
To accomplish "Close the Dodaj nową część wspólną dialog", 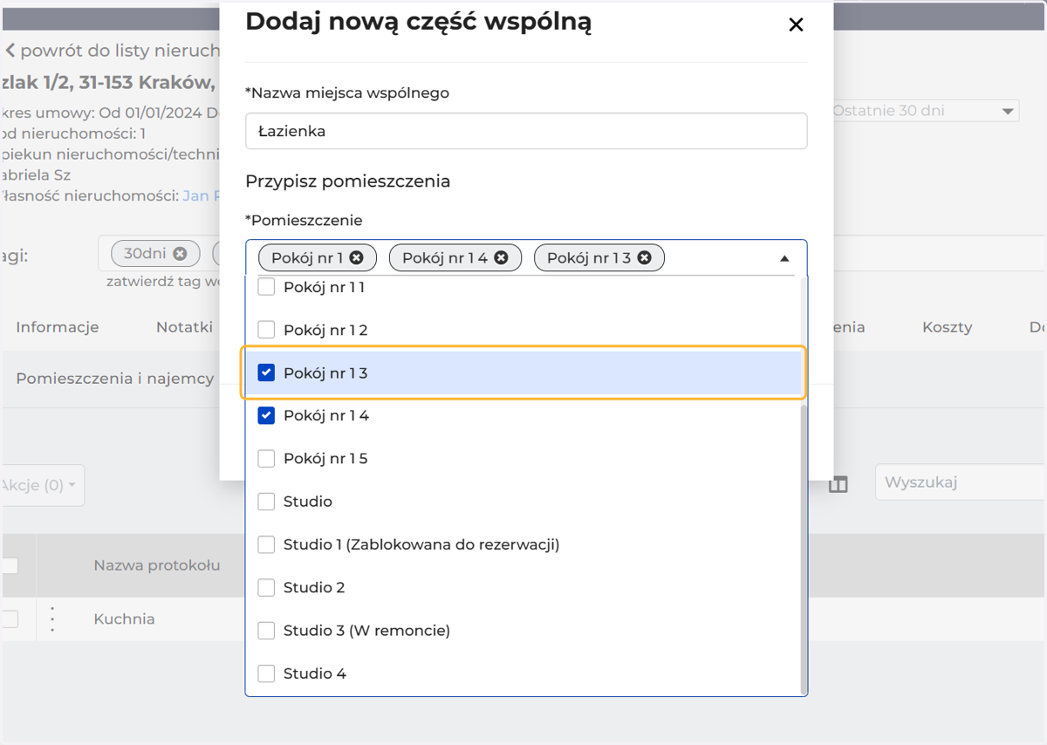I will pyautogui.click(x=796, y=25).
